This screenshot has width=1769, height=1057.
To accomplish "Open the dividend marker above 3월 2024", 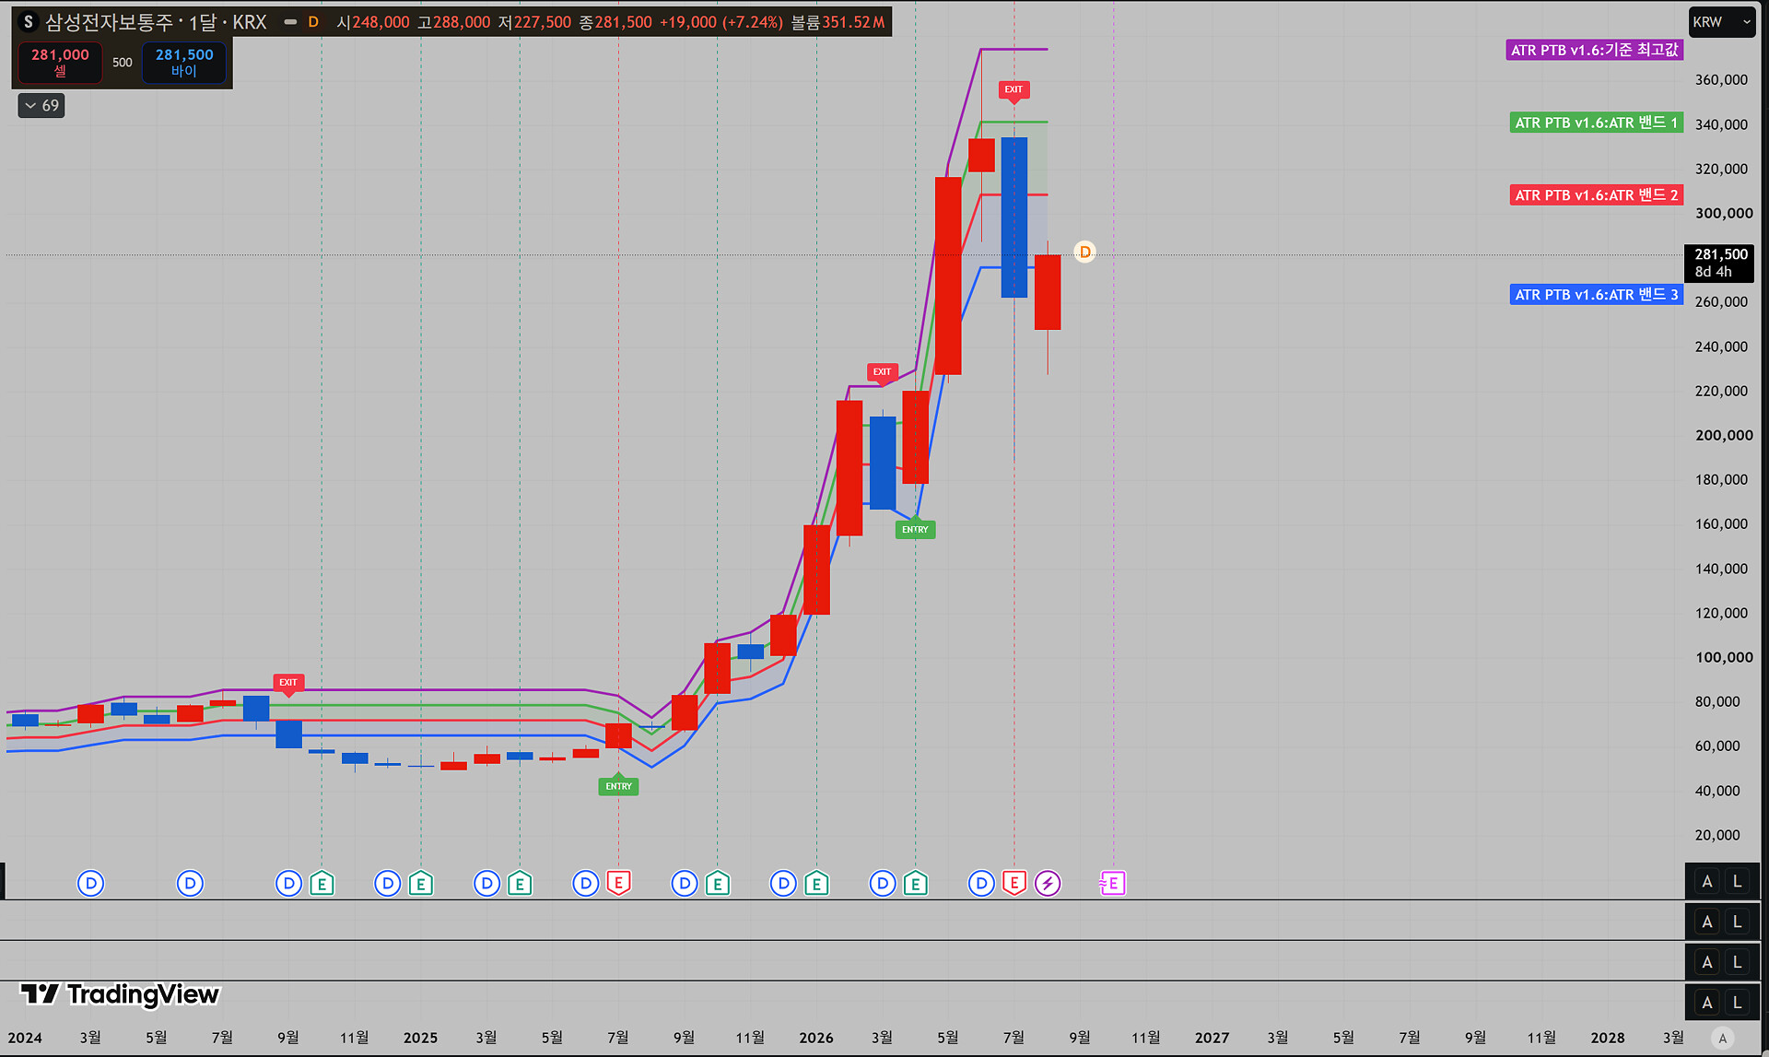I will (x=90, y=884).
